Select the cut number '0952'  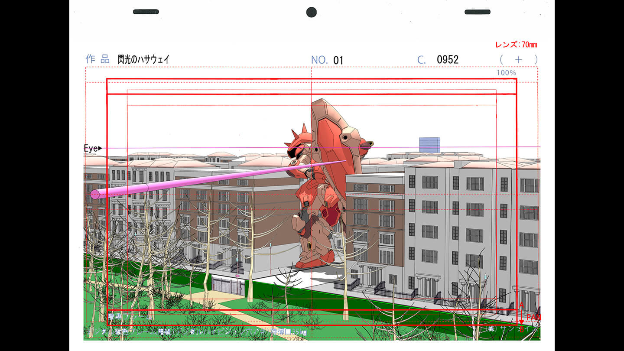pyautogui.click(x=448, y=60)
